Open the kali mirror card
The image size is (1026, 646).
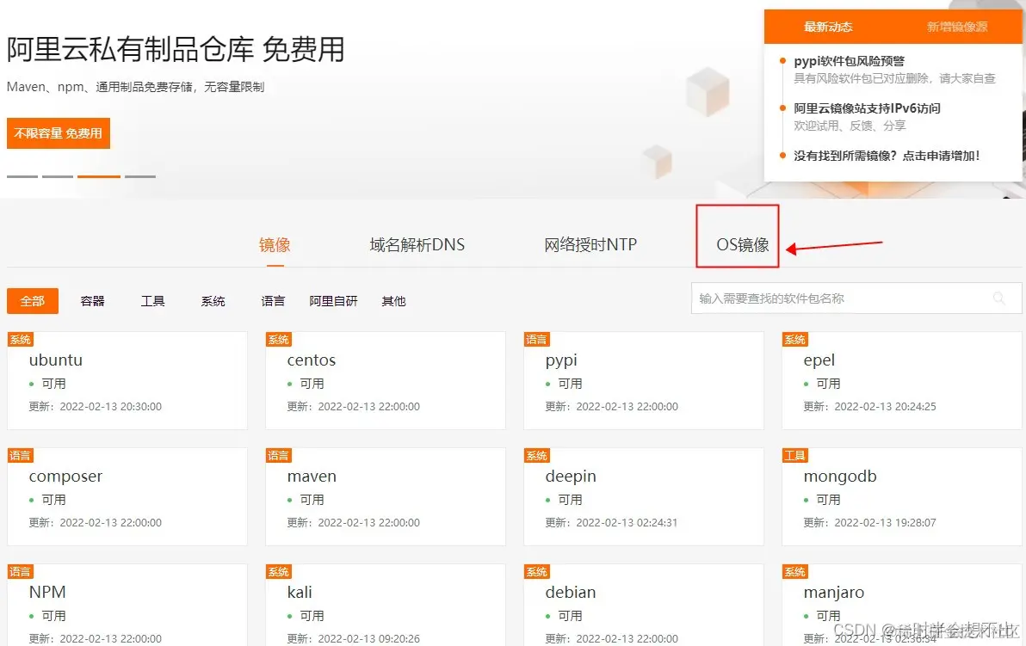(386, 605)
